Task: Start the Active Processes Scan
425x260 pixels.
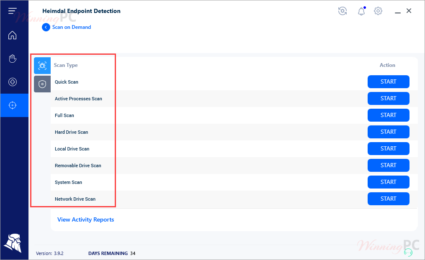Action: click(389, 99)
